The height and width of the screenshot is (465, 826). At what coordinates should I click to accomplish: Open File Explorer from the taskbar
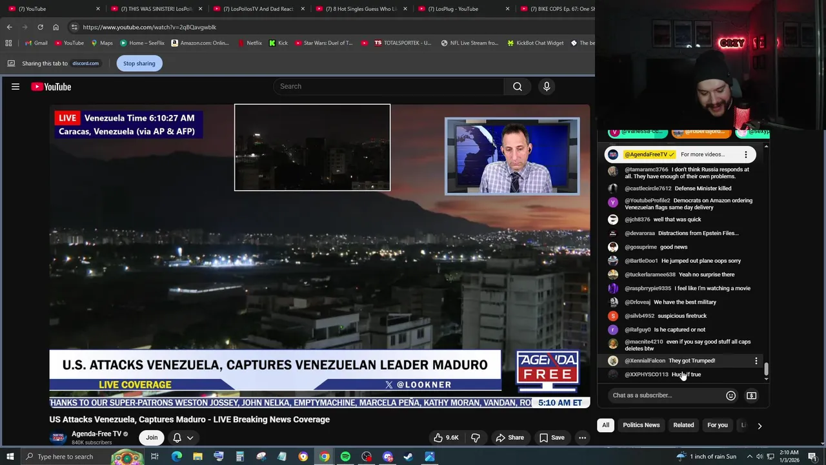click(197, 457)
